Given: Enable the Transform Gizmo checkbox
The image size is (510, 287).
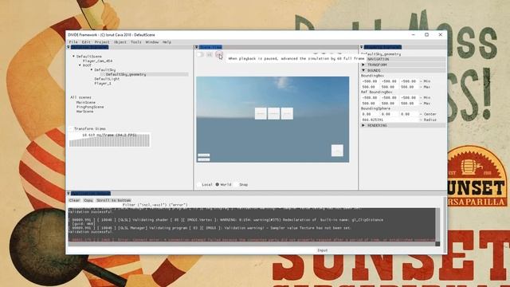Looking at the screenshot, I should (71, 129).
